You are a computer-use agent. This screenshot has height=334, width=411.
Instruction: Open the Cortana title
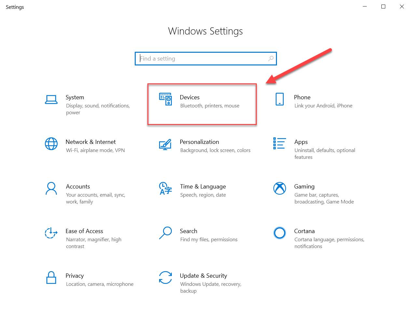click(x=304, y=231)
